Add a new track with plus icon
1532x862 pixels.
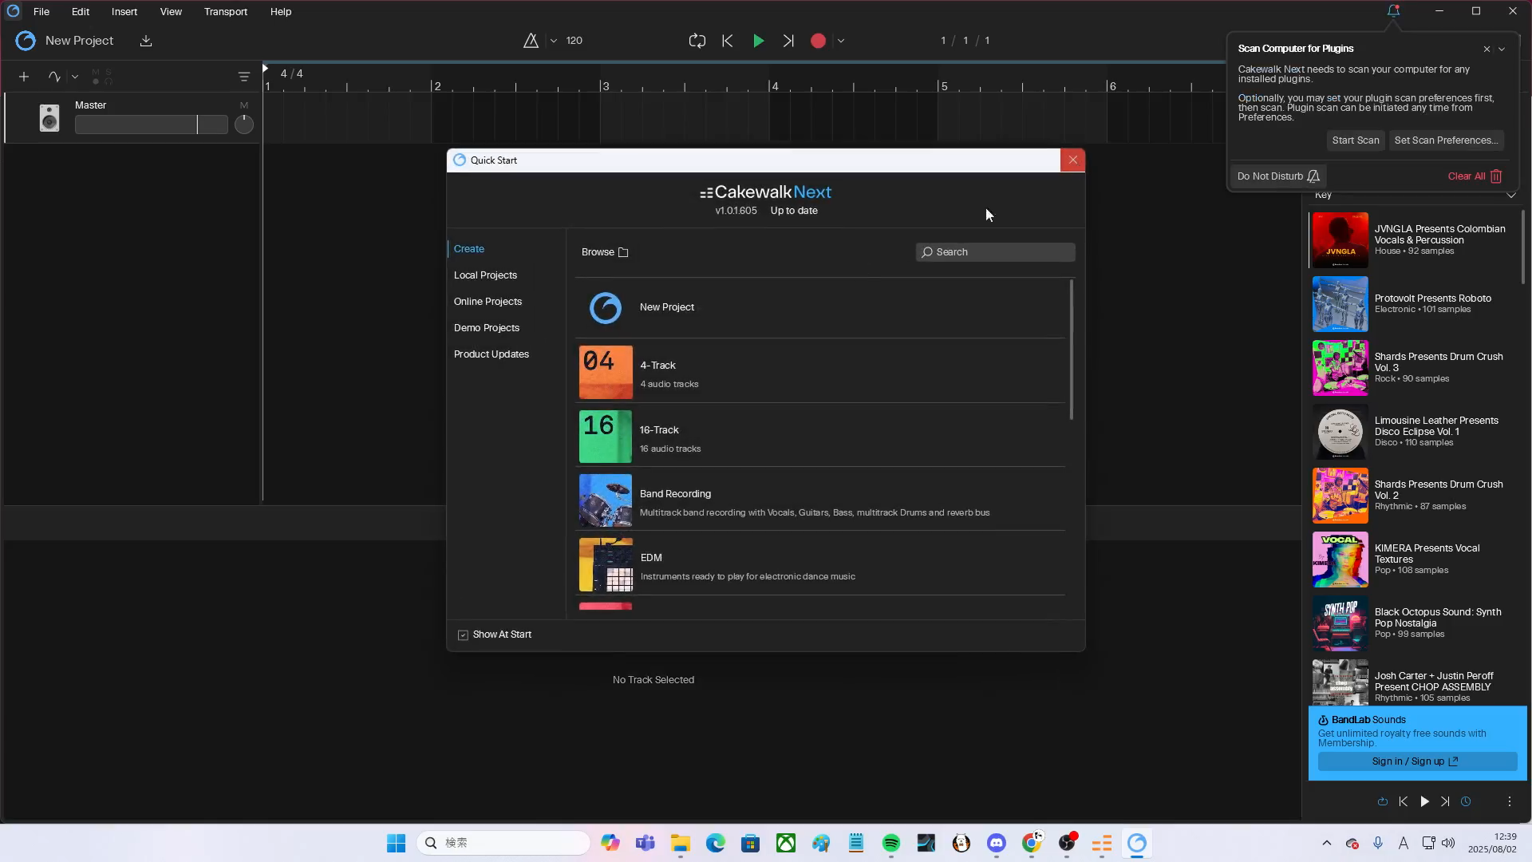click(24, 77)
